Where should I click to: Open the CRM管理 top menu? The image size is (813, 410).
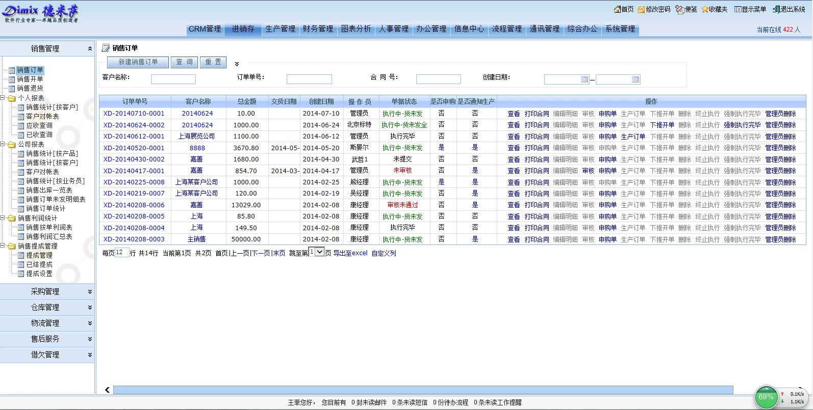[205, 29]
